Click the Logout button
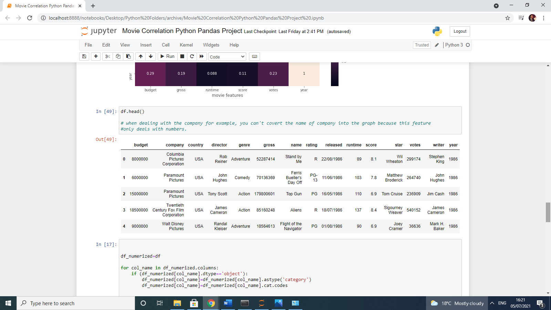The width and height of the screenshot is (551, 310). point(459,31)
